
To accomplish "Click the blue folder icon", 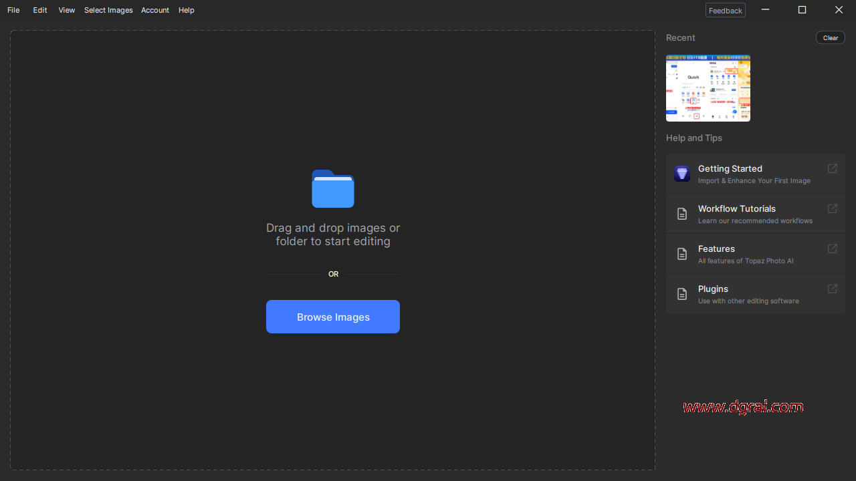I will [333, 189].
